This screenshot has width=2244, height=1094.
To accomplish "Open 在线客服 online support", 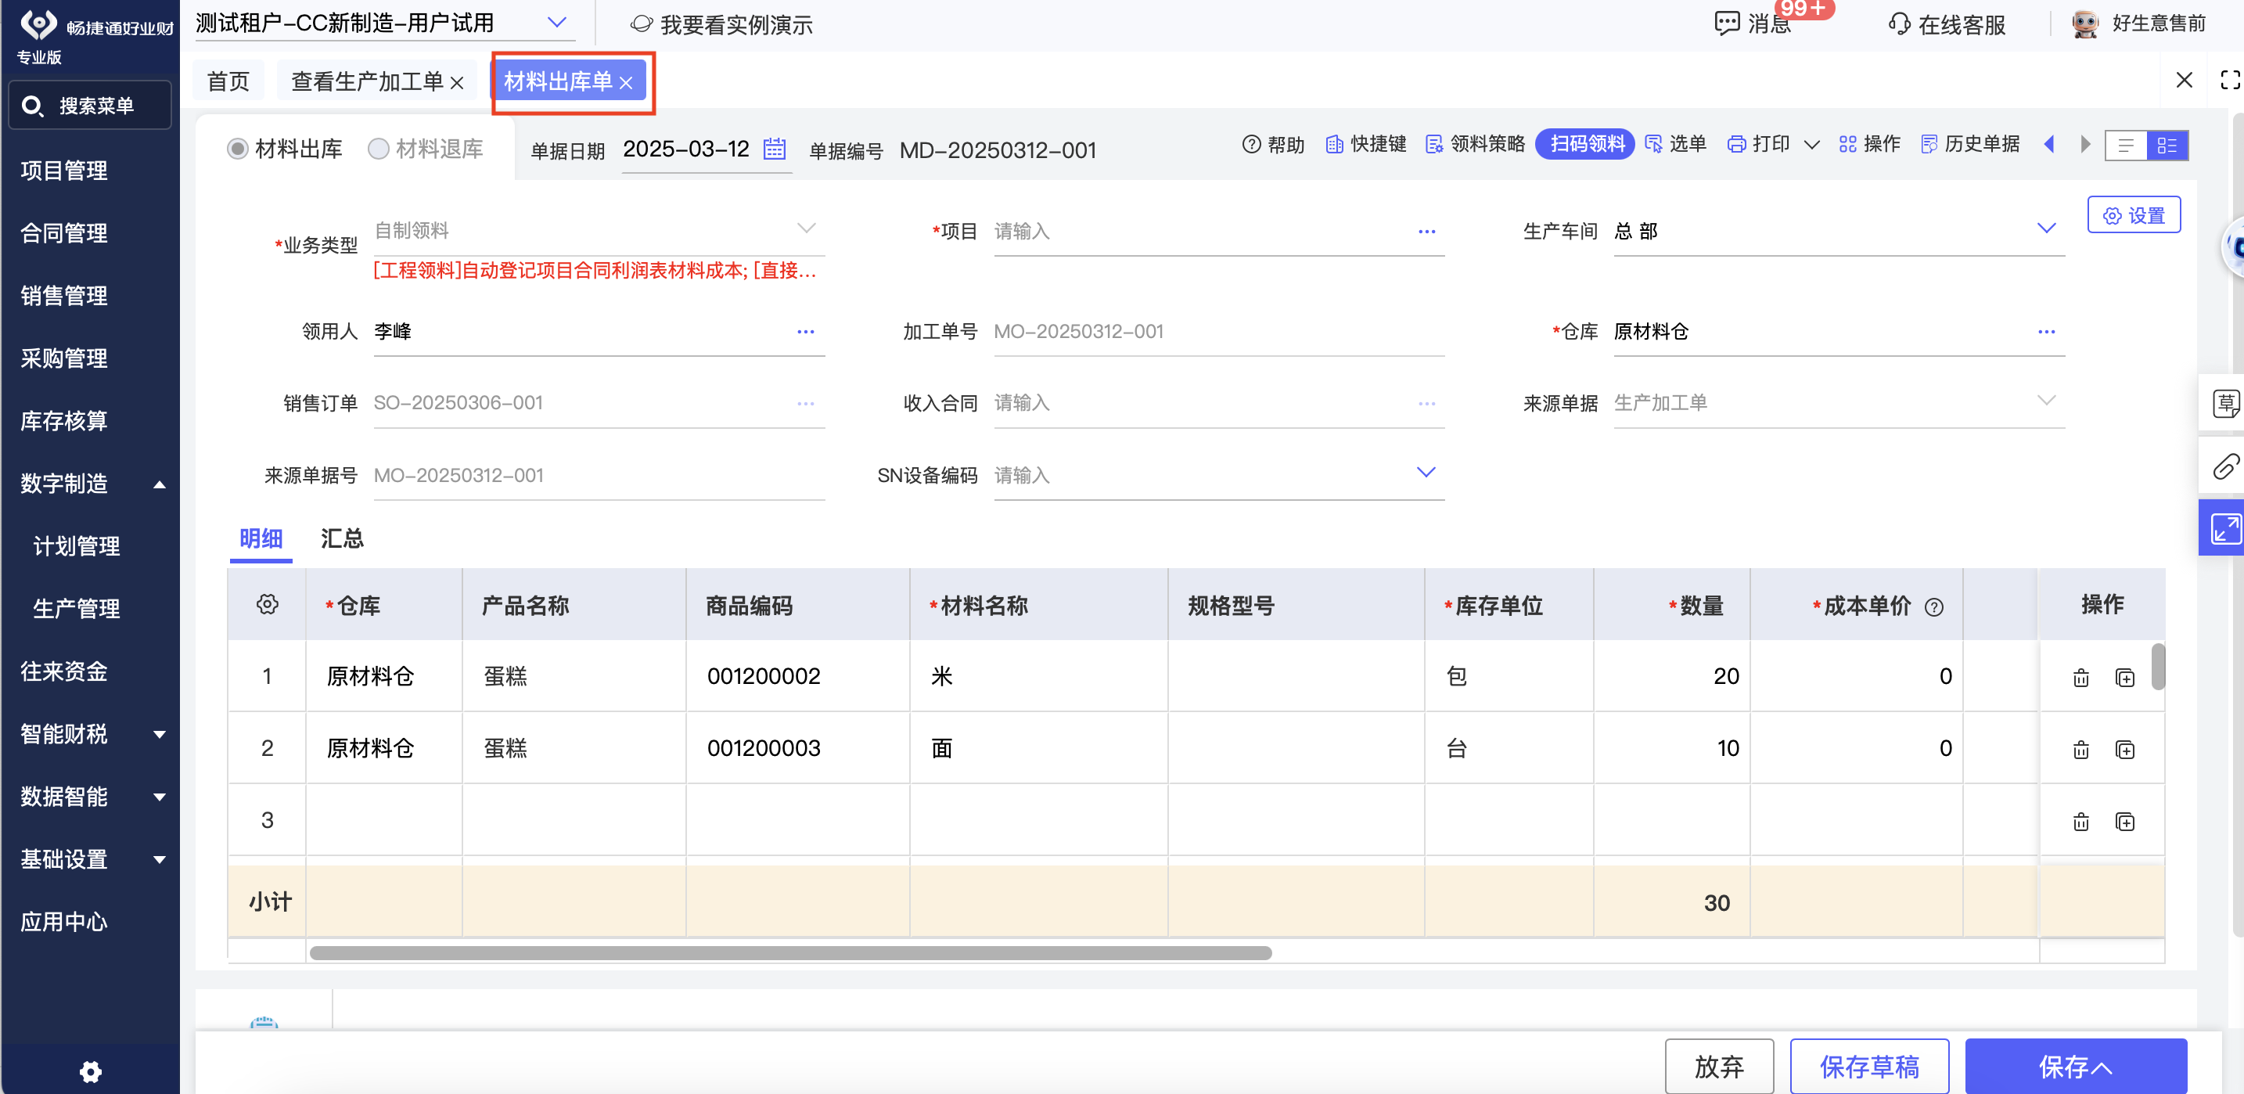I will (1946, 24).
